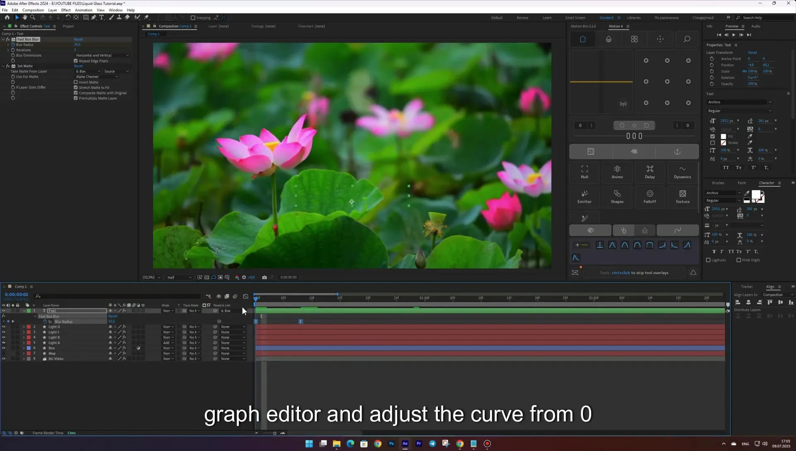
Task: Open Use For Matte Alpha Channel dropdown
Action: tap(97, 77)
